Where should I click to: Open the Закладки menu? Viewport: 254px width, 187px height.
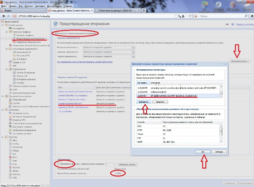click(40, 6)
